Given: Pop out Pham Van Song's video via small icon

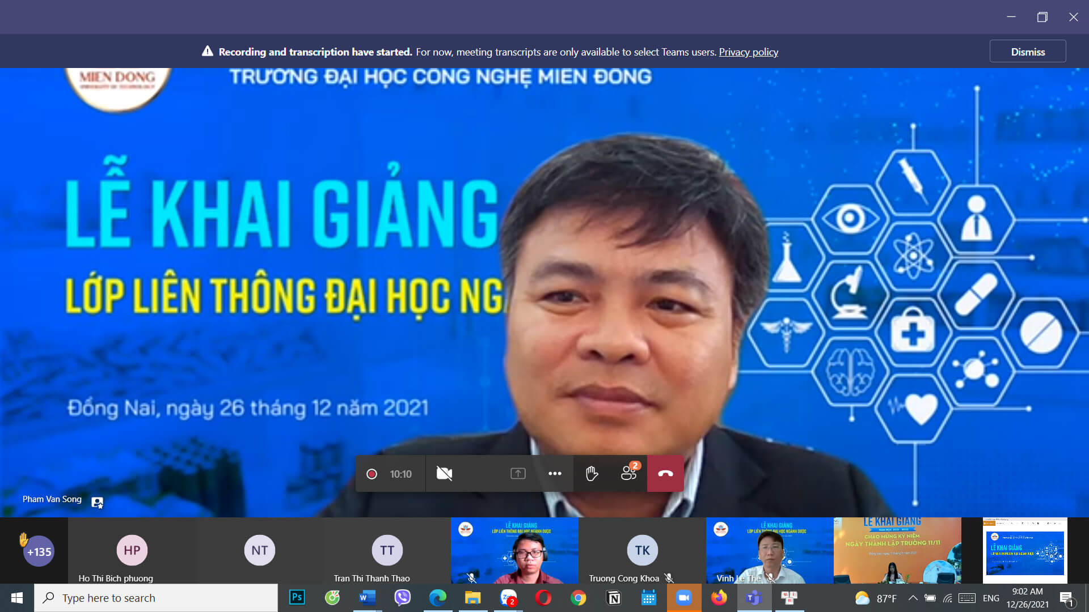Looking at the screenshot, I should (96, 502).
